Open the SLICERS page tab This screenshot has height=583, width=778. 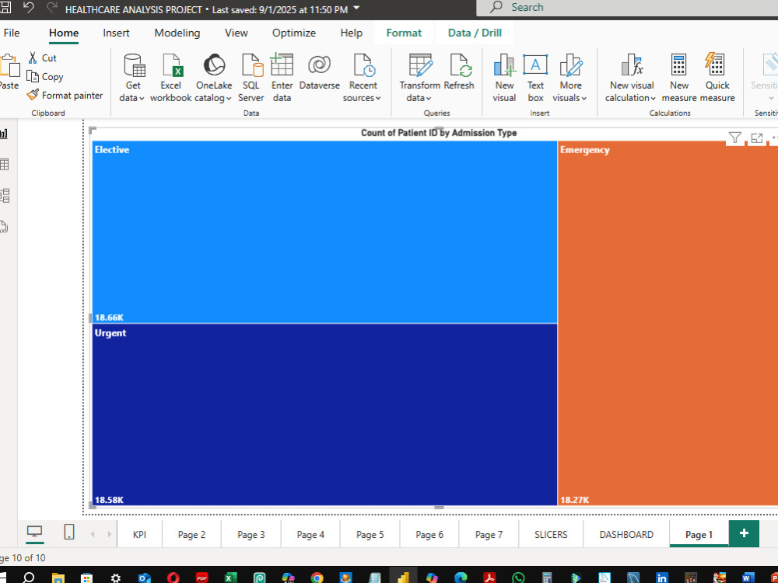tap(551, 535)
